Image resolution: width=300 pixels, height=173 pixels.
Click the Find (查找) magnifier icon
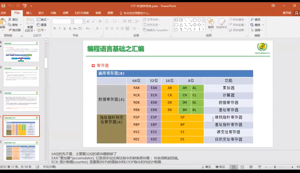(252, 19)
